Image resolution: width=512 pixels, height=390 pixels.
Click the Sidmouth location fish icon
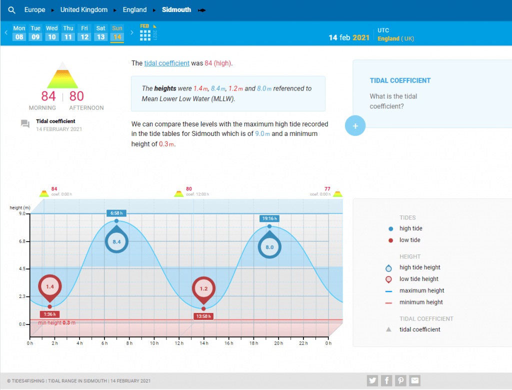coord(202,10)
